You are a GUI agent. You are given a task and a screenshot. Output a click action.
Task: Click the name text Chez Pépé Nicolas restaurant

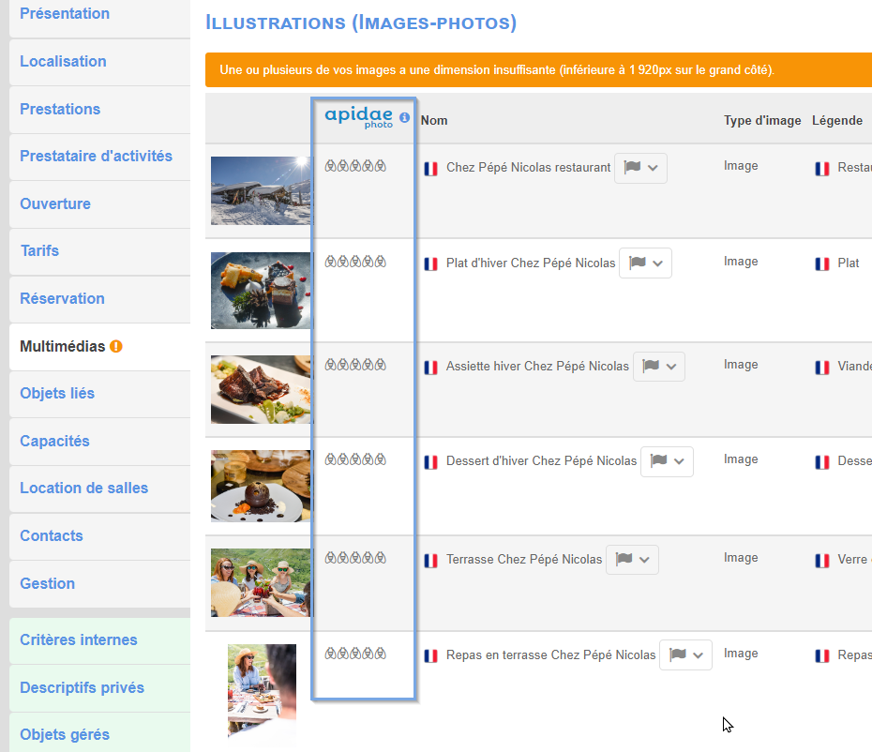[x=528, y=168]
